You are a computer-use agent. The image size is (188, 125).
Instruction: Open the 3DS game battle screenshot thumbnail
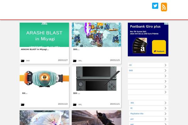click(x=97, y=35)
